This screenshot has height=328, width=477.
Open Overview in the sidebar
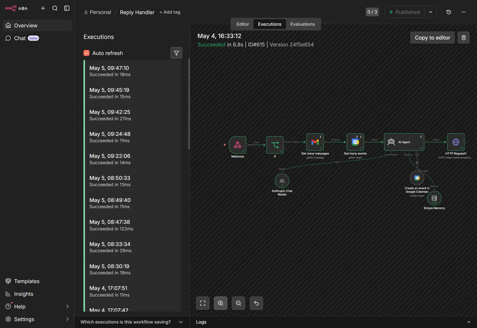coord(37,26)
